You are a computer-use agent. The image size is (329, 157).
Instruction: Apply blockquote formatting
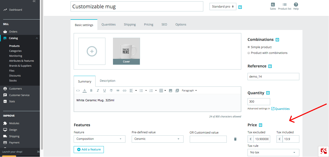[118, 91]
